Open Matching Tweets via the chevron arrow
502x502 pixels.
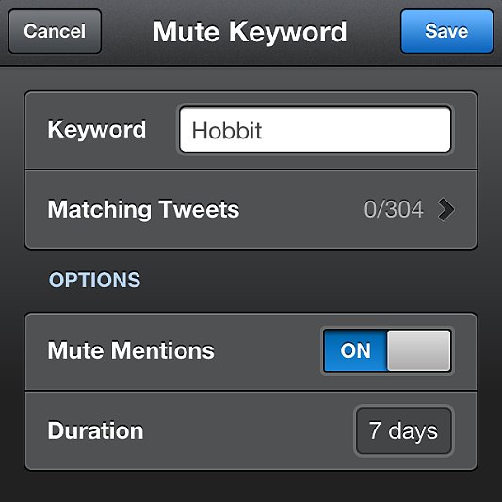[446, 210]
